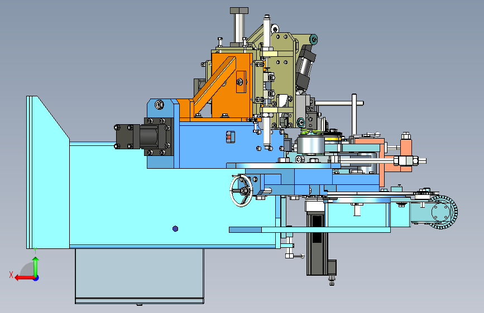
Task: Select the silver round drum component
Action: [310, 145]
